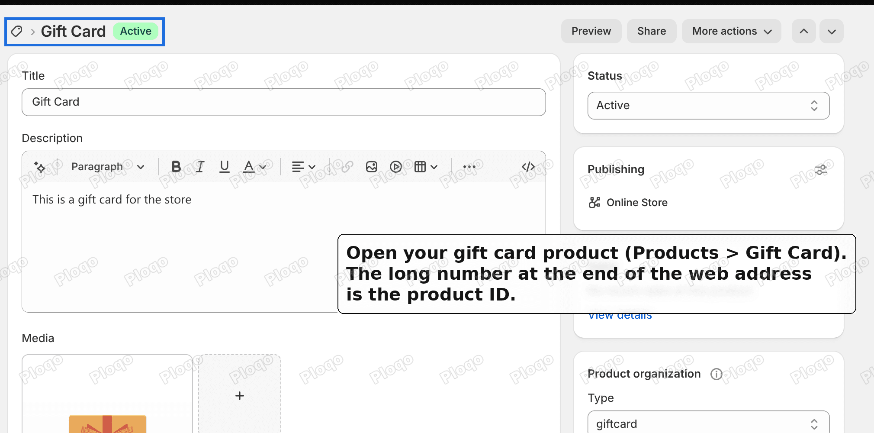Viewport: 874px width, 433px height.
Task: Click the Preview button
Action: 591,31
